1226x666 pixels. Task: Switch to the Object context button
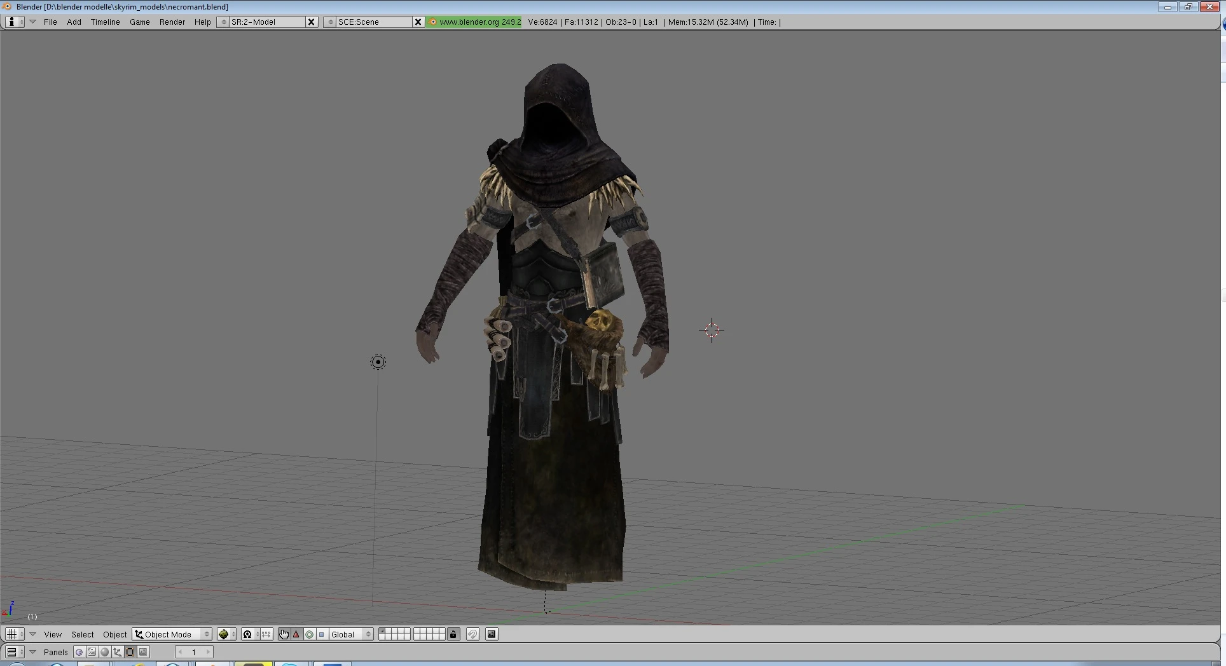118,652
